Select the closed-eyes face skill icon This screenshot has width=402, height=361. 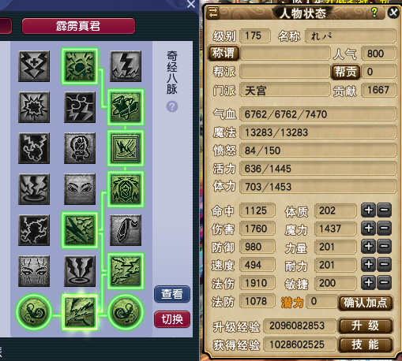80,189
